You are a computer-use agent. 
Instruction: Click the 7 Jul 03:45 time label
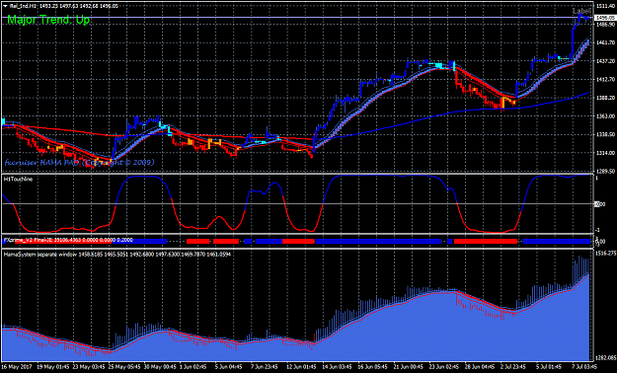(584, 366)
